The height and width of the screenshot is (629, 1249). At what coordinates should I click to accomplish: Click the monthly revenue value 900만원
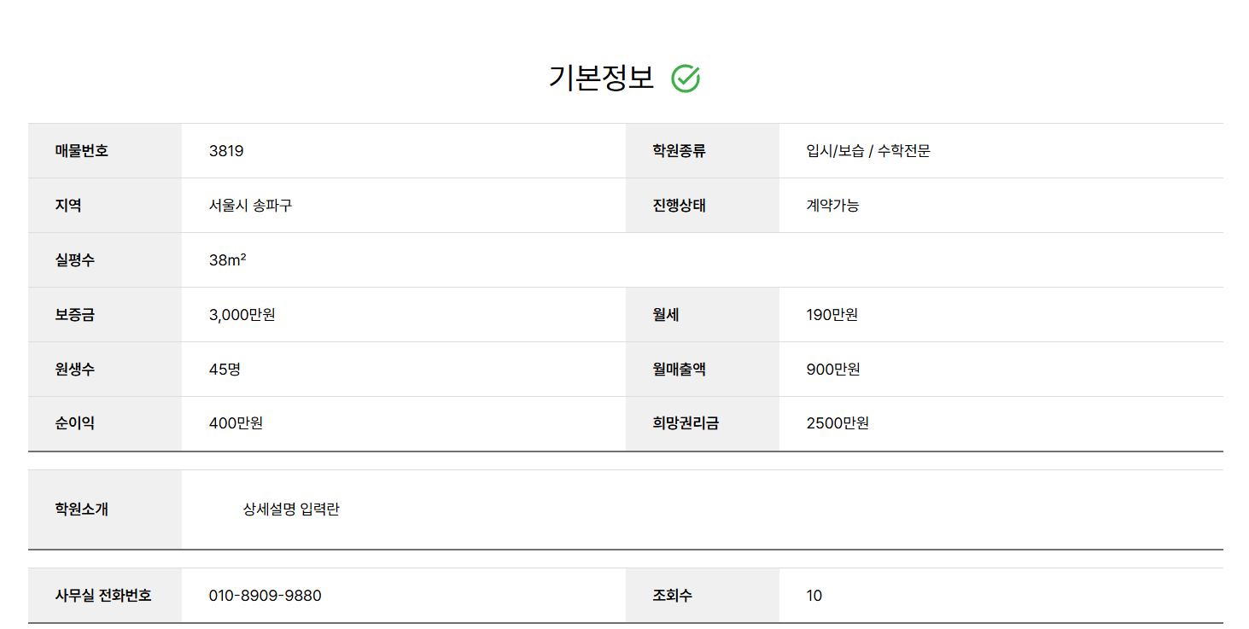pos(832,370)
